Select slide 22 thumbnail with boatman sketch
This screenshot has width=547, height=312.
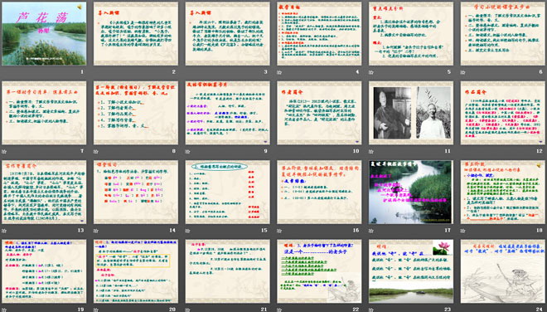tap(320, 271)
